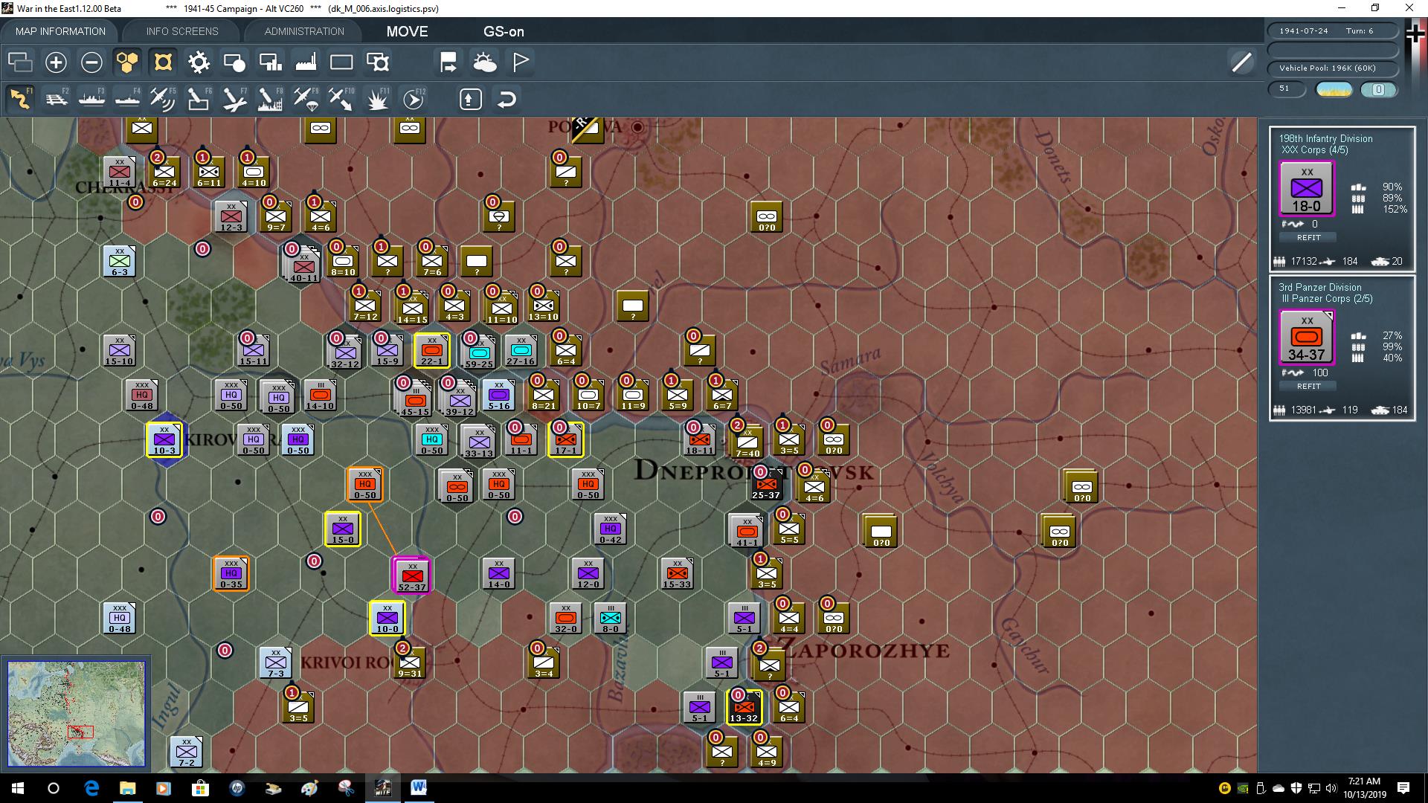
Task: Toggle the hex grid display
Action: point(127,62)
